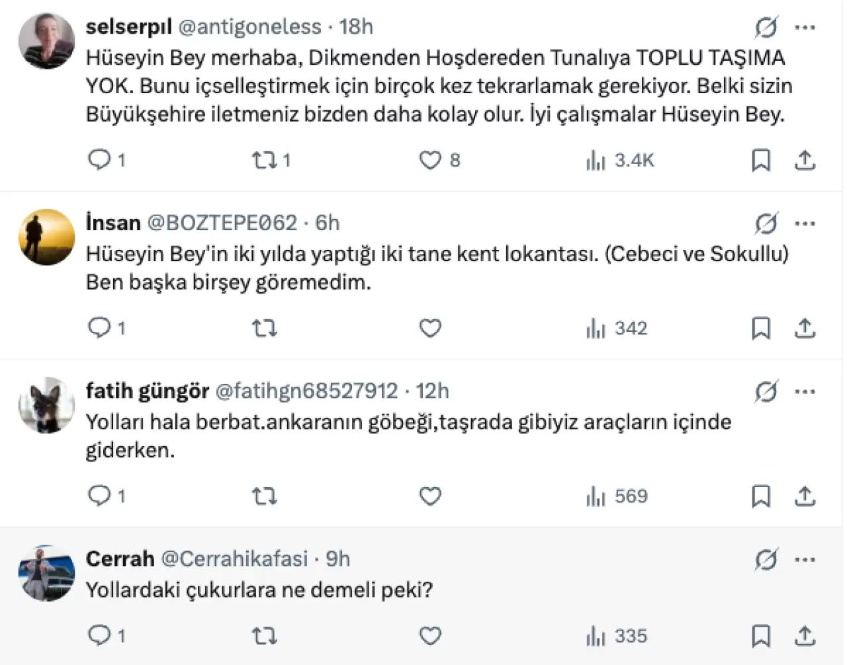
Task: Share İnsan's tweet about kent lokantası
Action: coord(805,328)
